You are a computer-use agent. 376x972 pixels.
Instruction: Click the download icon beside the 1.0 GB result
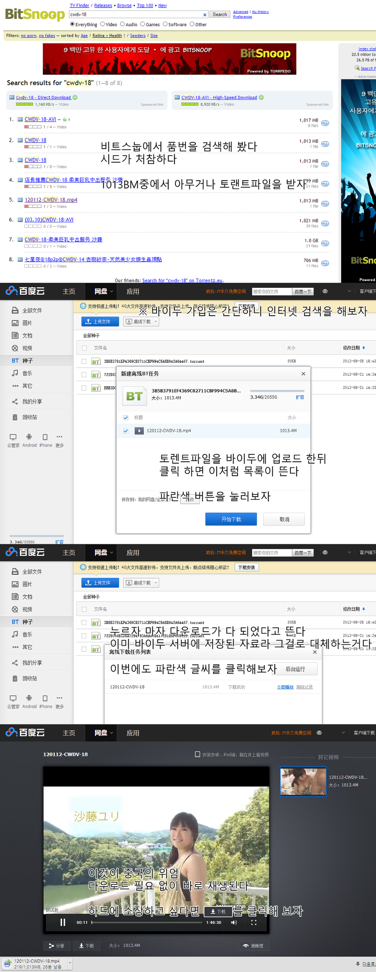(325, 243)
